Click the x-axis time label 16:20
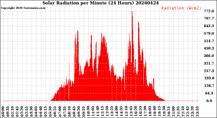Image resolution: width=217 pixels, height=118 pixels. (136, 112)
